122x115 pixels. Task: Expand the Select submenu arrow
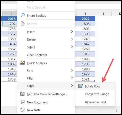tap(72, 47)
